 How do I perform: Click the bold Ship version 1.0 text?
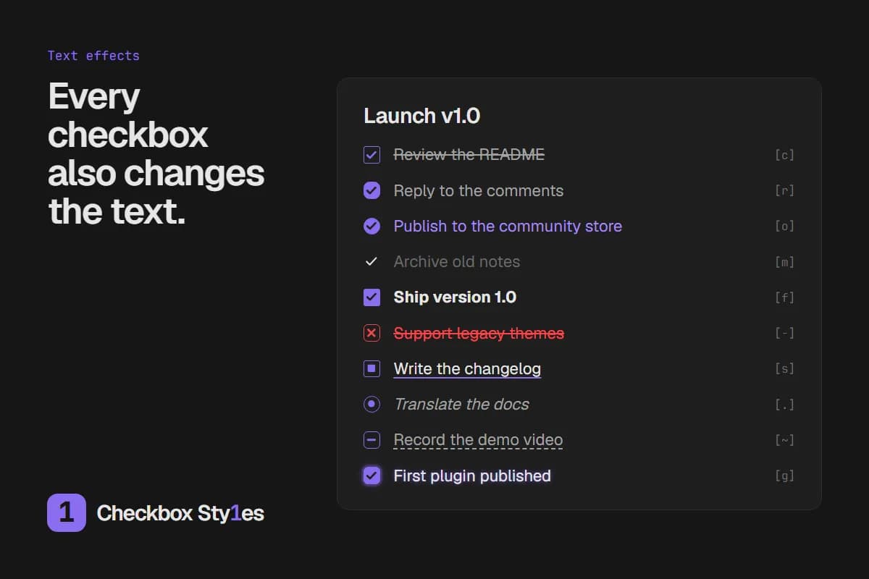455,297
